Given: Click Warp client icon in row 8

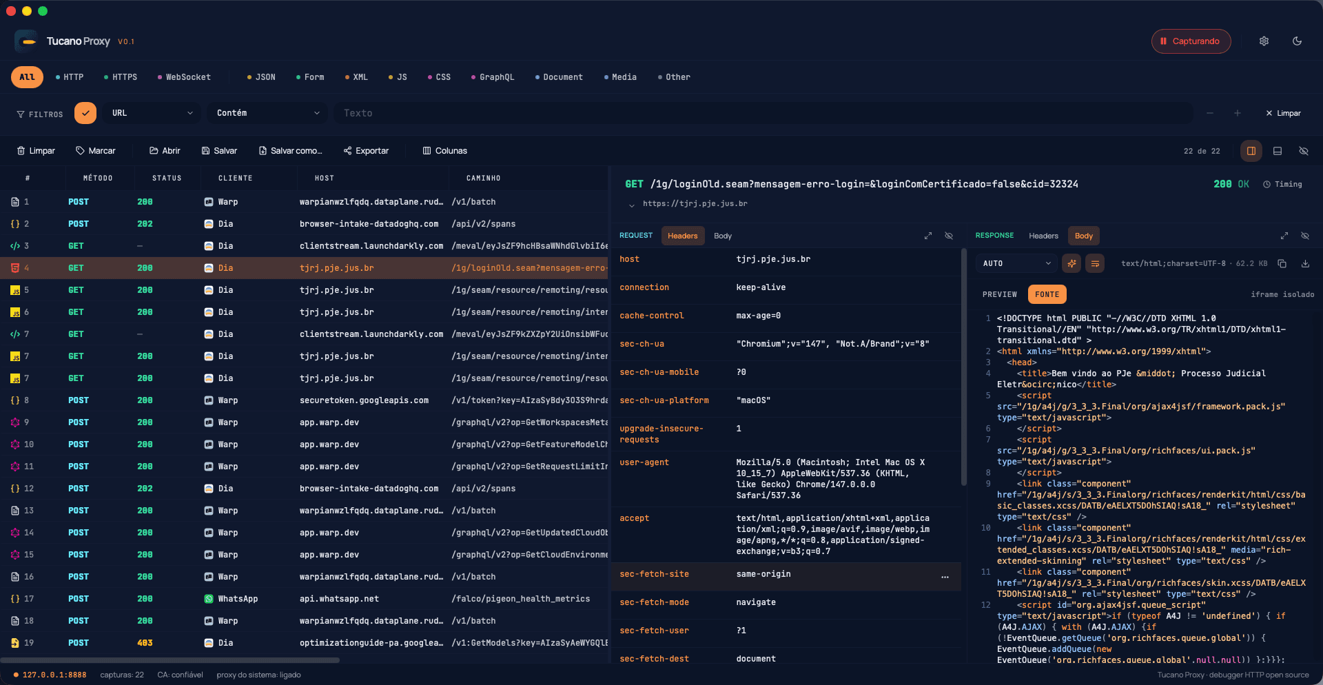Looking at the screenshot, I should (x=209, y=400).
